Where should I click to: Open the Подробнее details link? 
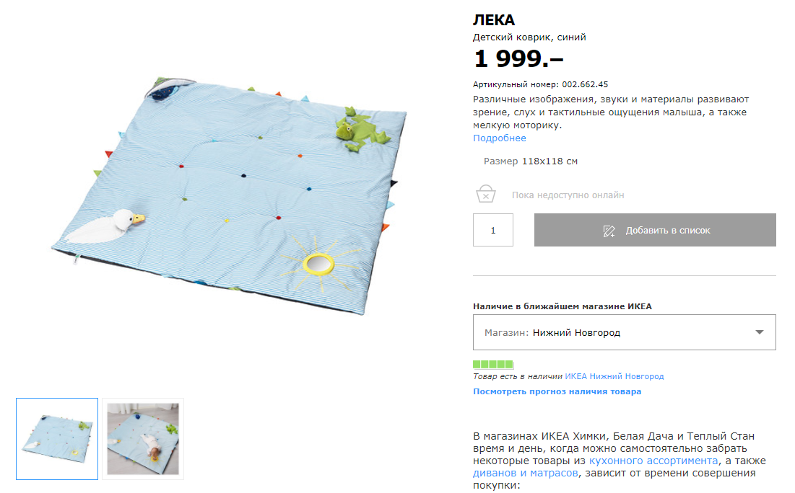point(499,138)
